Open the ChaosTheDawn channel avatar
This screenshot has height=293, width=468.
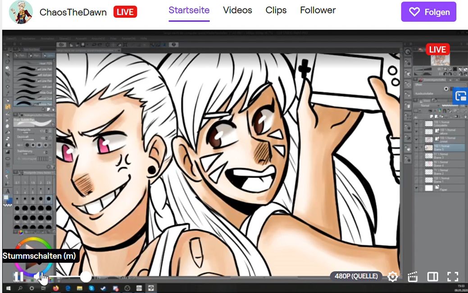pos(21,12)
